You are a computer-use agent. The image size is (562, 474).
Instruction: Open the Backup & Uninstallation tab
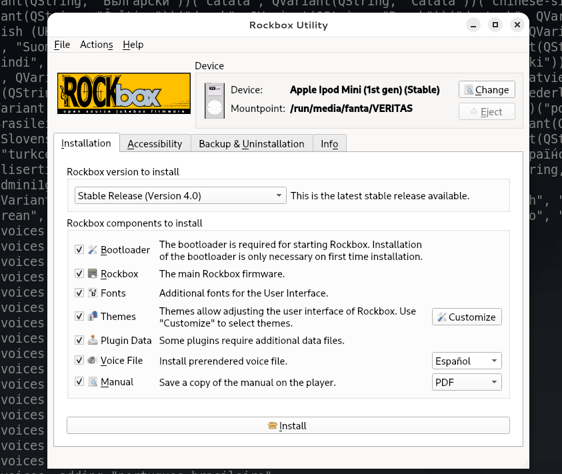click(x=251, y=143)
